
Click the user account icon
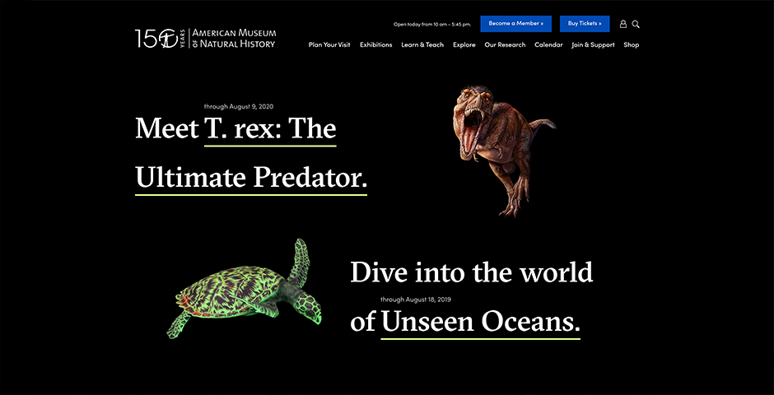(x=623, y=24)
